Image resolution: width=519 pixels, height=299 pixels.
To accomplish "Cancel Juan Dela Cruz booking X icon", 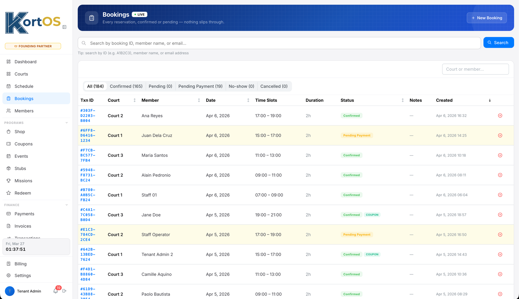I will coord(500,135).
